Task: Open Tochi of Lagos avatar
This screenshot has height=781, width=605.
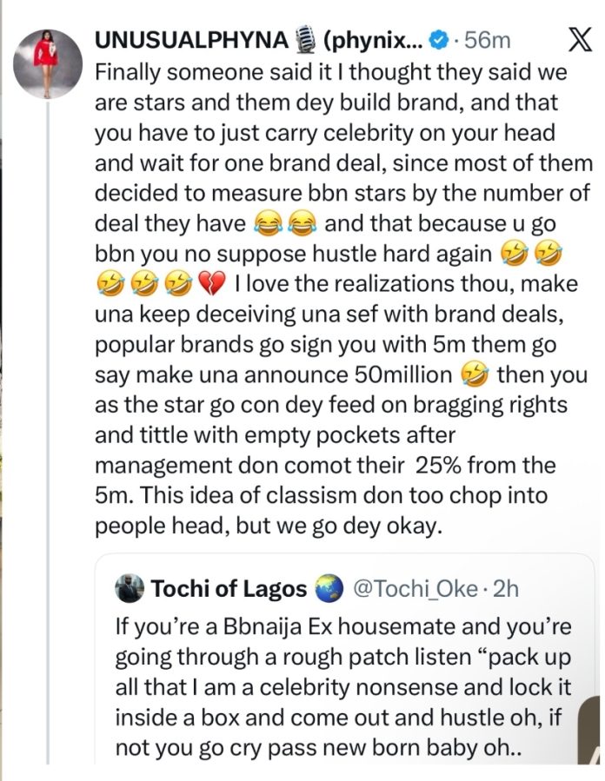Action: tap(130, 588)
